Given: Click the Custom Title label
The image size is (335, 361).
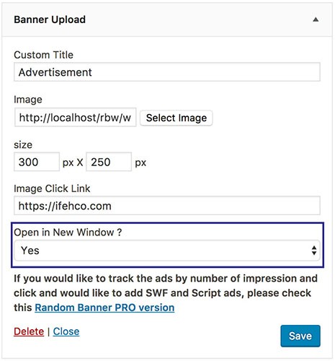Looking at the screenshot, I should coord(43,55).
